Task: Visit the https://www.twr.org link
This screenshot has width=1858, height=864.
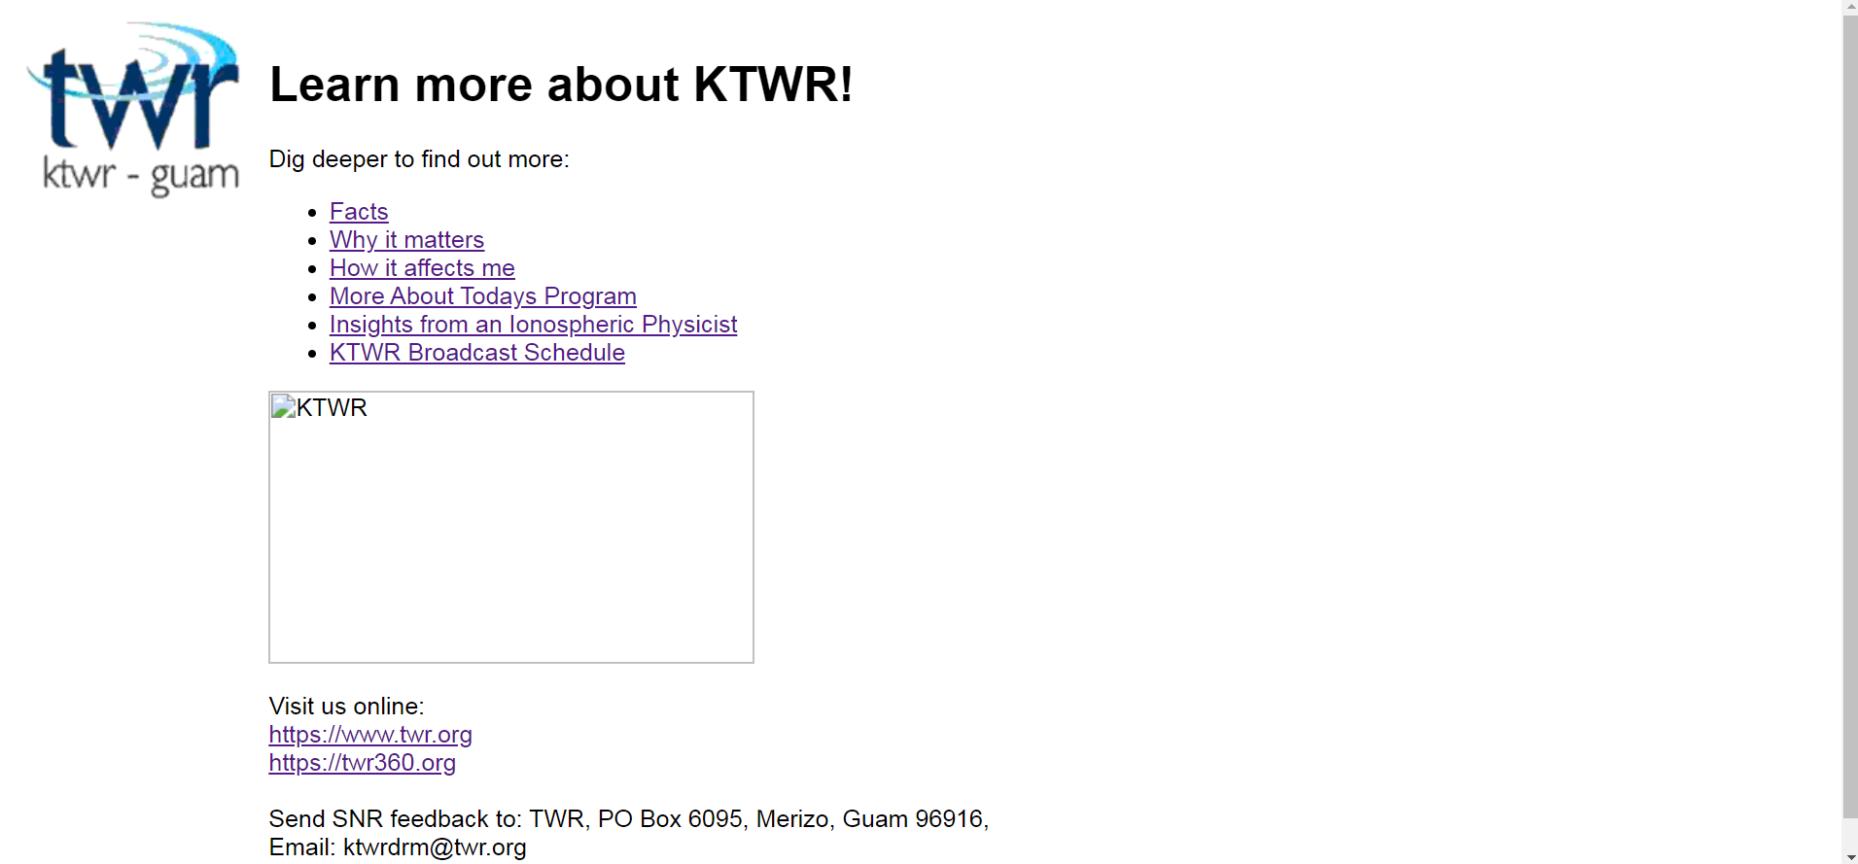Action: pos(370,735)
